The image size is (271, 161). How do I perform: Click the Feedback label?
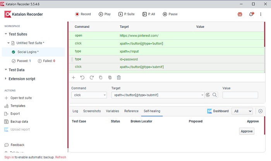(x=17, y=145)
